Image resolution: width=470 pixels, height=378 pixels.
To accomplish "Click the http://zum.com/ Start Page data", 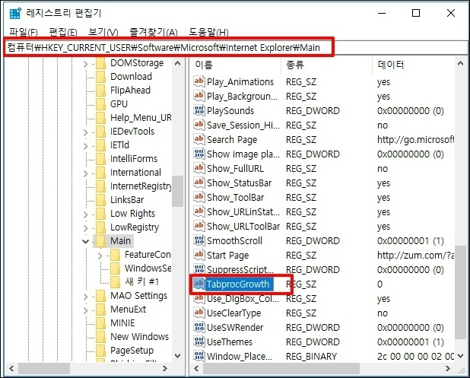I will point(415,255).
